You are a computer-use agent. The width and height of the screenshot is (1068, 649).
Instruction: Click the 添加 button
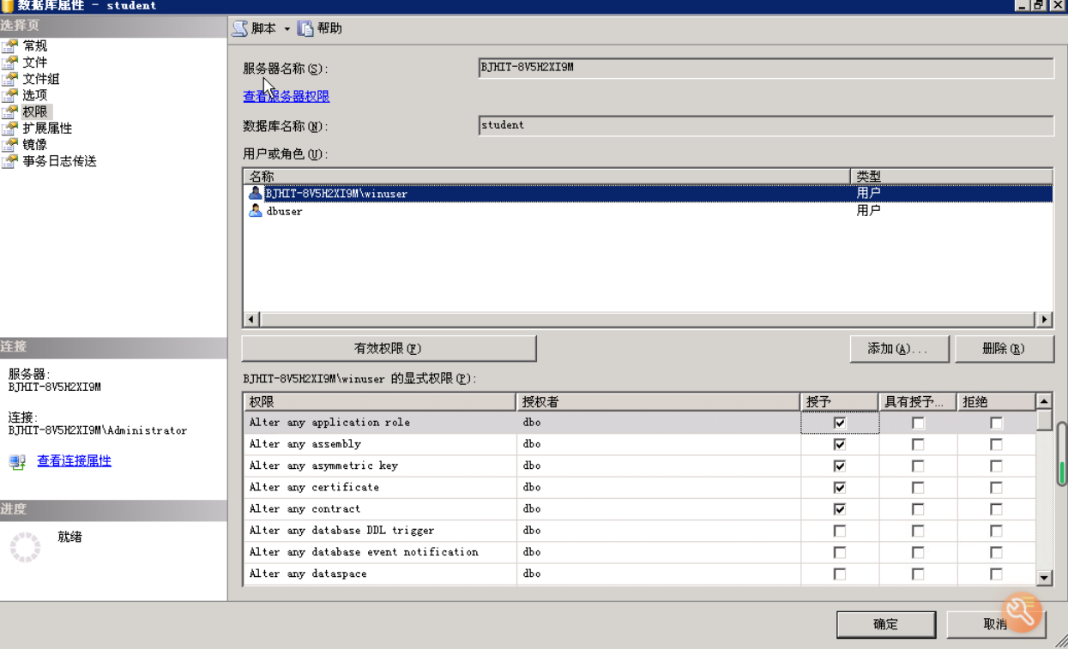click(899, 348)
